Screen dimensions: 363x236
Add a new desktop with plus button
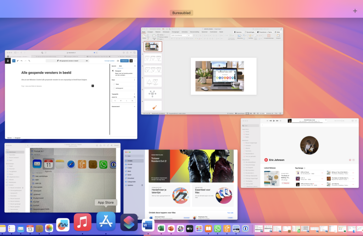pyautogui.click(x=355, y=11)
